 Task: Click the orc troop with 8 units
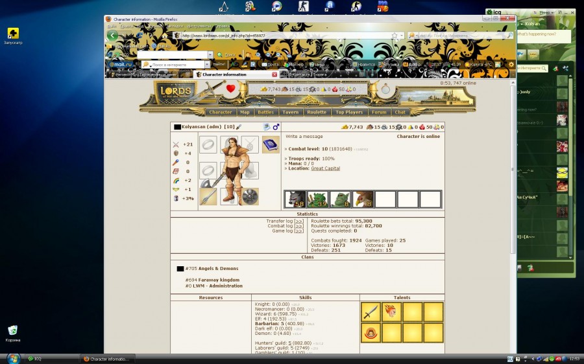pos(341,199)
